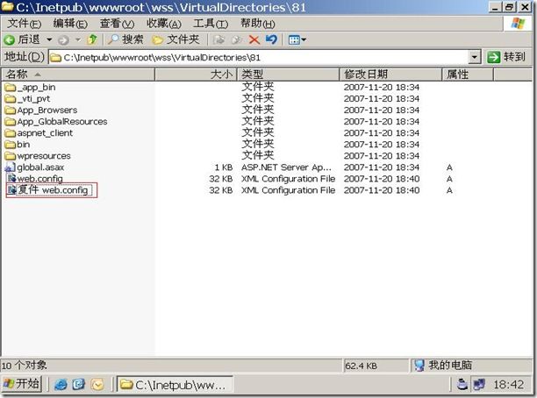Image resolution: width=537 pixels, height=398 pixels.
Task: Click the Show Desktop quick launch icon
Action: (x=79, y=385)
